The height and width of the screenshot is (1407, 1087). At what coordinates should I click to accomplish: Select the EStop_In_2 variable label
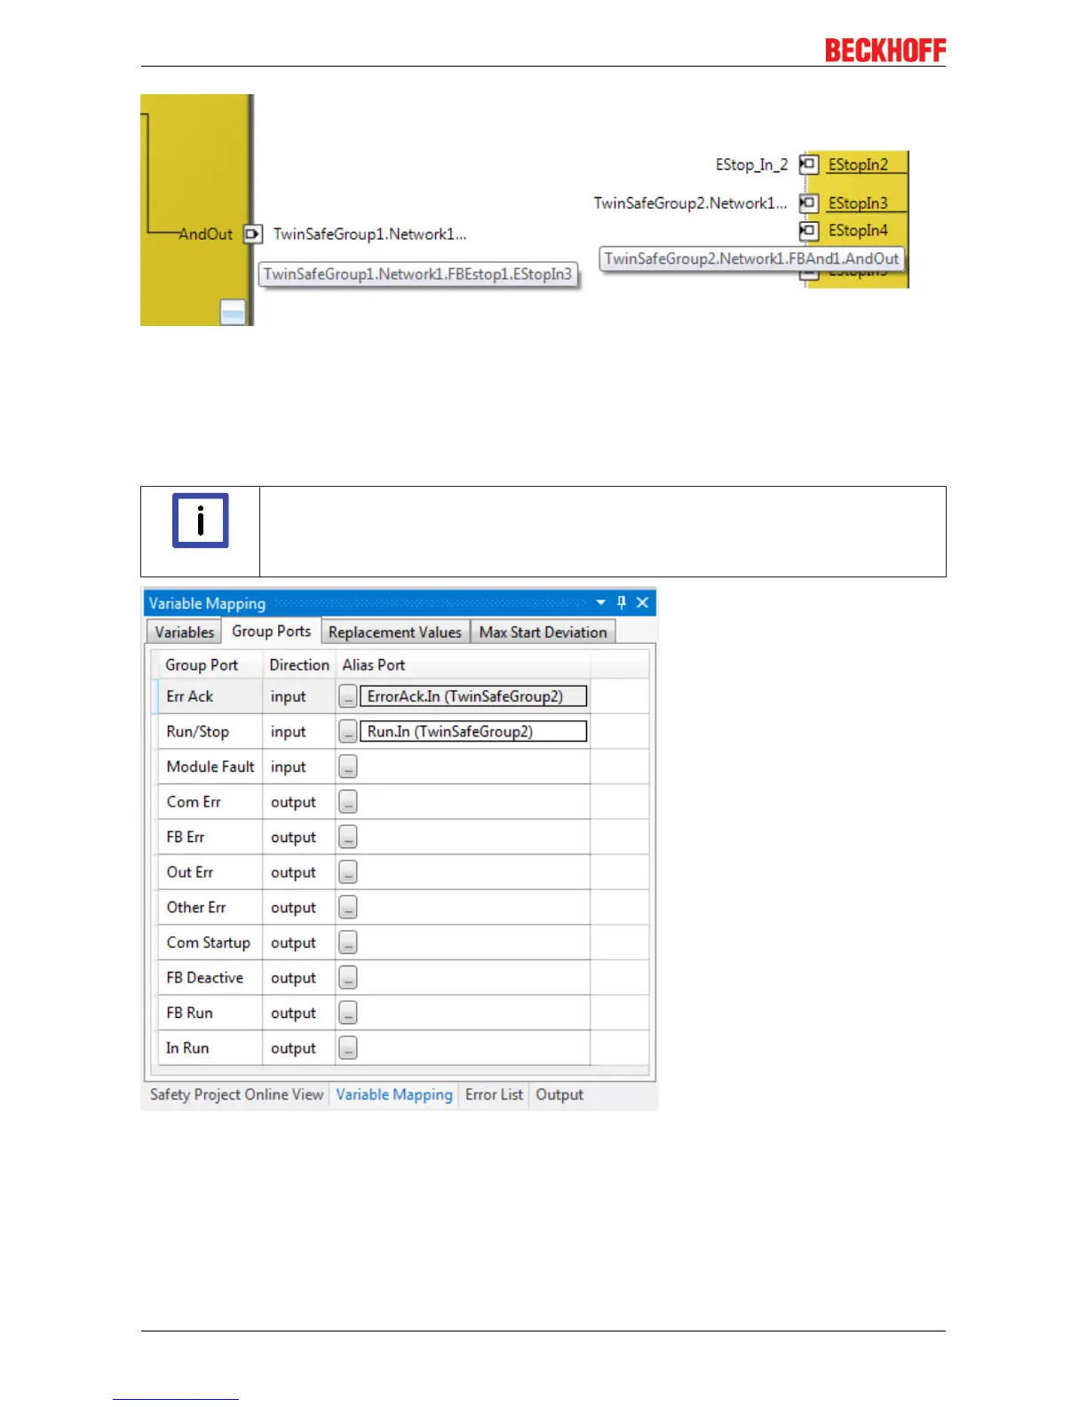point(751,164)
